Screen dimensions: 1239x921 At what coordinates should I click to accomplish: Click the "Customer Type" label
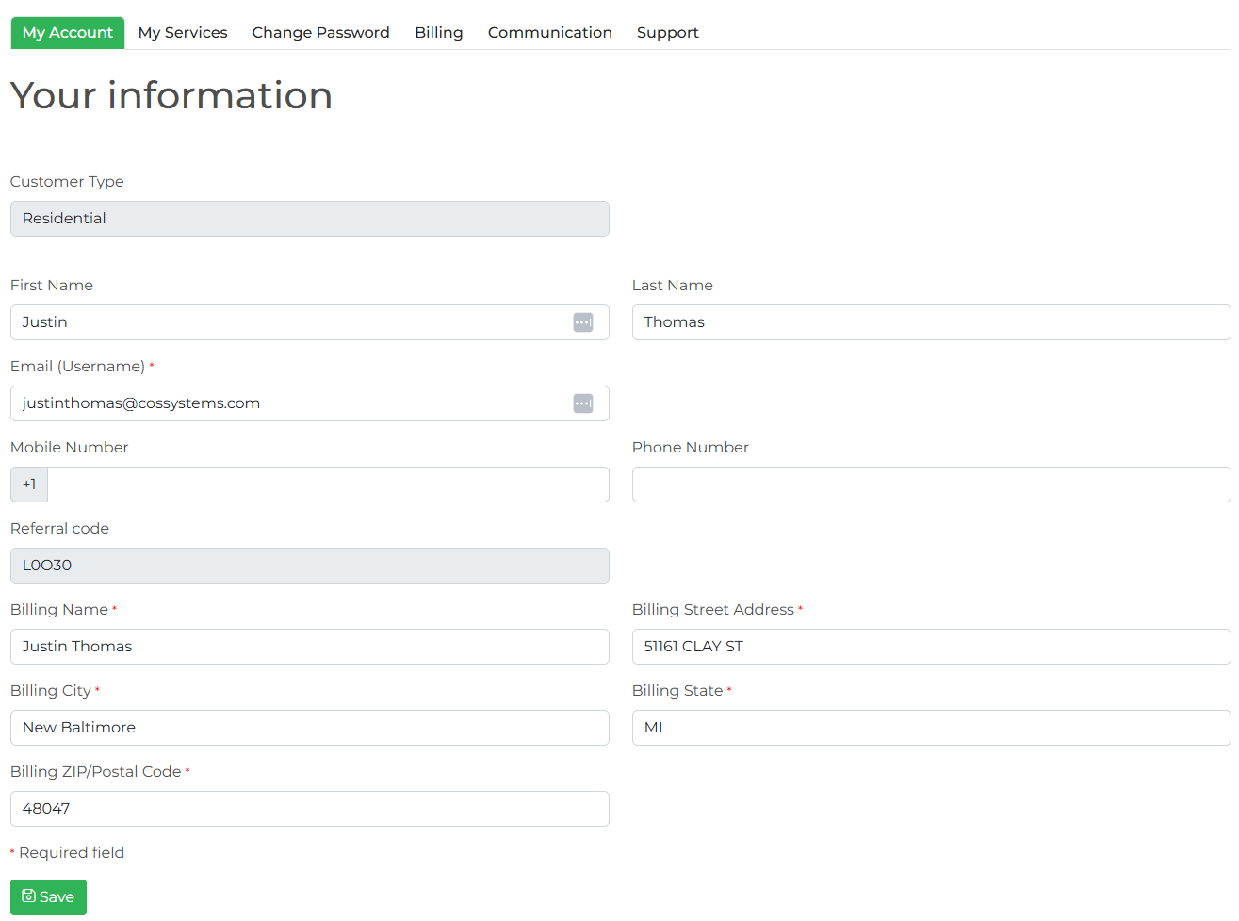coord(67,182)
